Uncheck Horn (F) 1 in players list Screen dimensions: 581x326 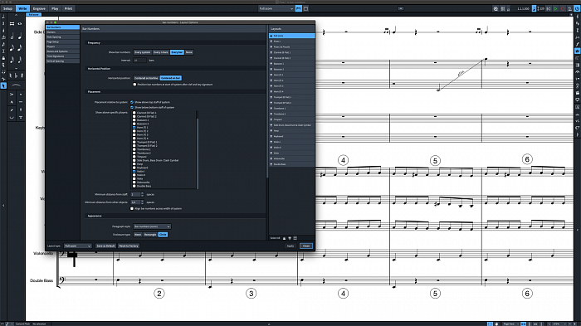134,128
